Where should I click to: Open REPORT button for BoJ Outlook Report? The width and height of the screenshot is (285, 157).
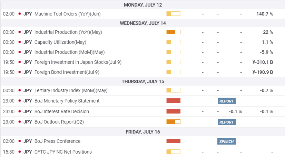(x=226, y=122)
